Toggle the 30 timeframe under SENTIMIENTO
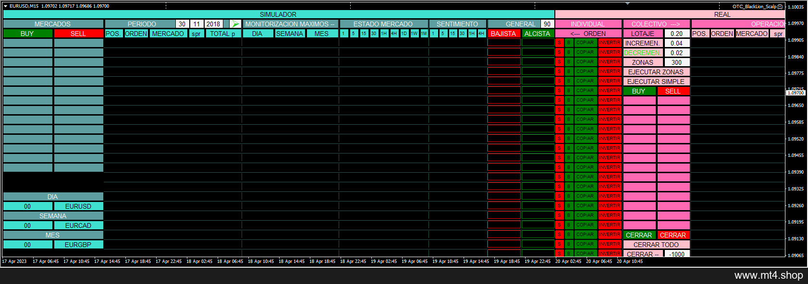 [x=462, y=34]
